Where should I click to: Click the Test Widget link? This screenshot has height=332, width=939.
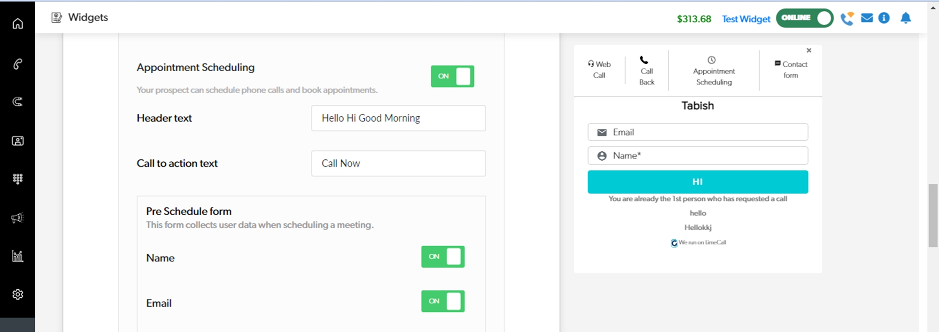click(746, 19)
